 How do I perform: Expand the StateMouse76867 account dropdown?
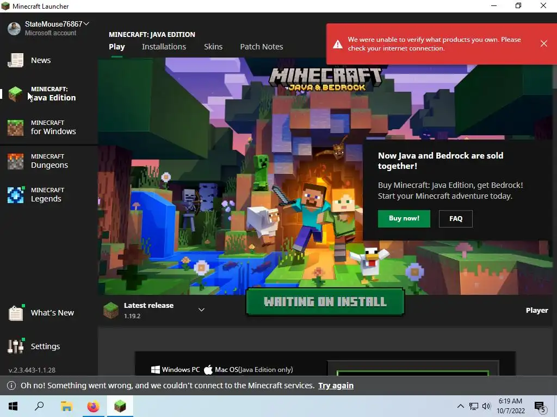(x=86, y=24)
